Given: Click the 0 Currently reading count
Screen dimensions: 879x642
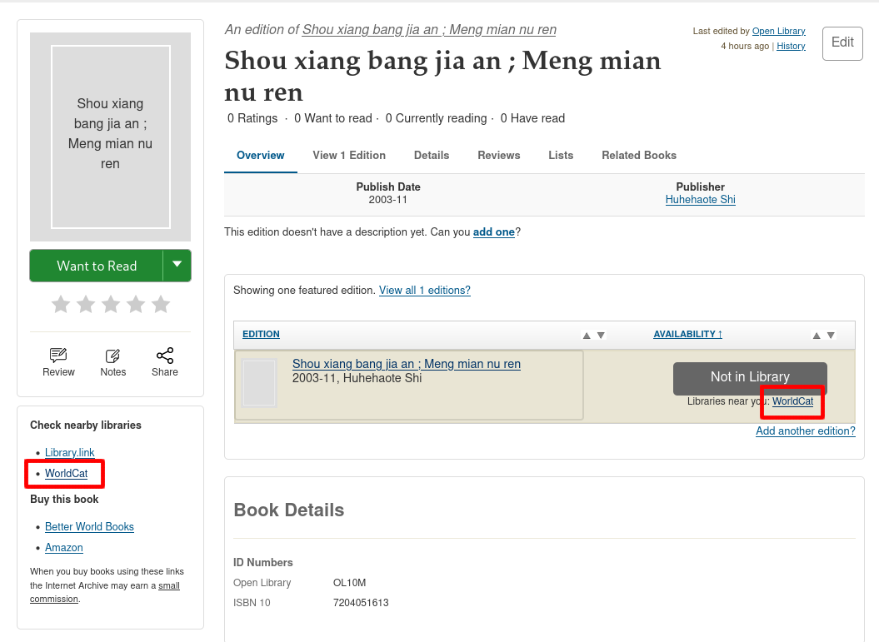Looking at the screenshot, I should [x=436, y=118].
